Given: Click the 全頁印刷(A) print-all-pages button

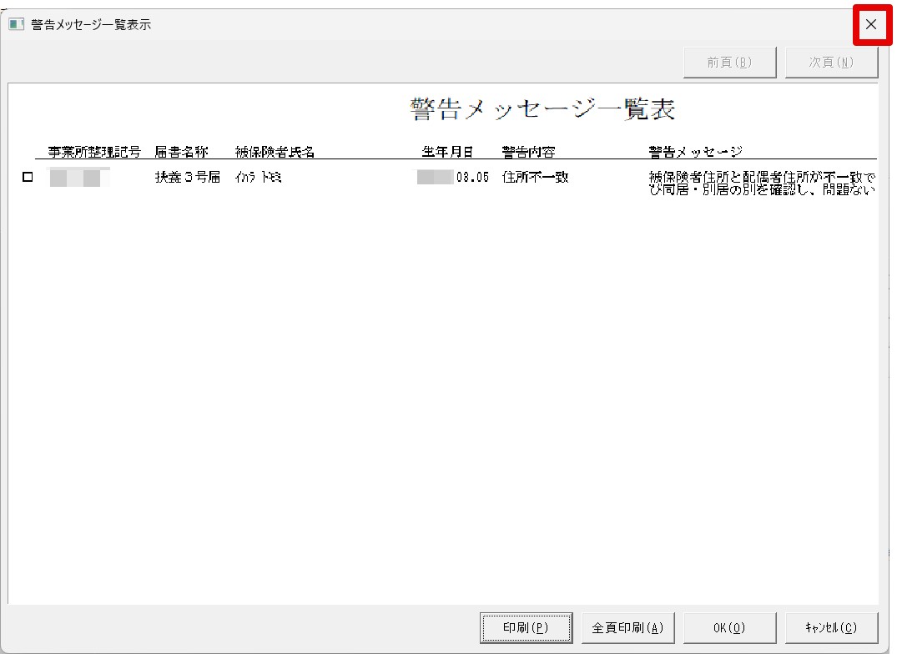Looking at the screenshot, I should (627, 627).
